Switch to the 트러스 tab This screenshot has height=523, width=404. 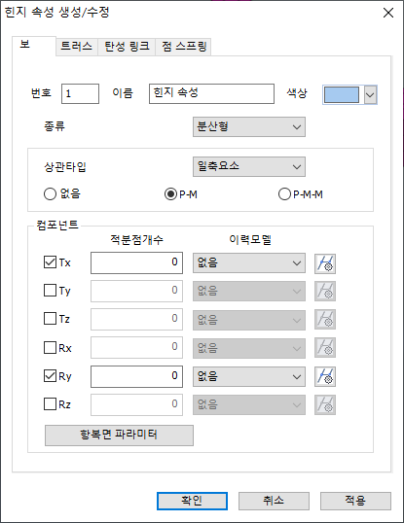point(77,47)
